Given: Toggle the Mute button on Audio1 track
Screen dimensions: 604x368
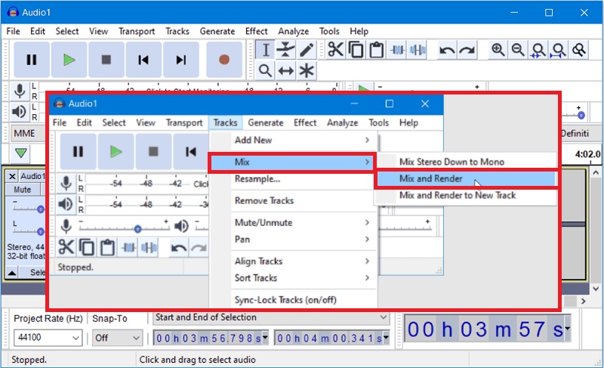Looking at the screenshot, I should pyautogui.click(x=23, y=190).
